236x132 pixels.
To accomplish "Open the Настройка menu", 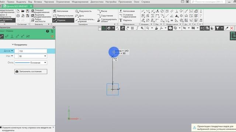I will (111, 2).
